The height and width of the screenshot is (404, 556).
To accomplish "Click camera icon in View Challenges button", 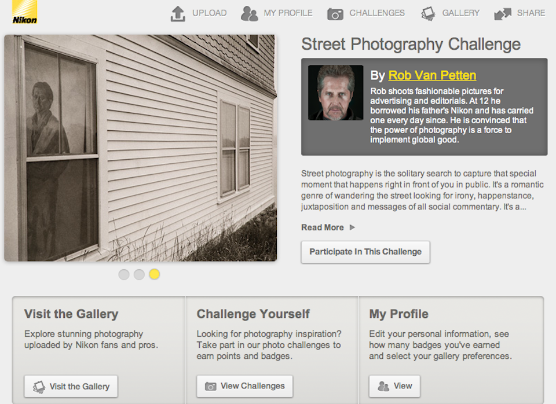I will (211, 386).
